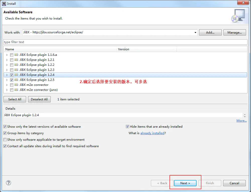
Task: Click the install wizard computer and CD image
Action: 238,16
